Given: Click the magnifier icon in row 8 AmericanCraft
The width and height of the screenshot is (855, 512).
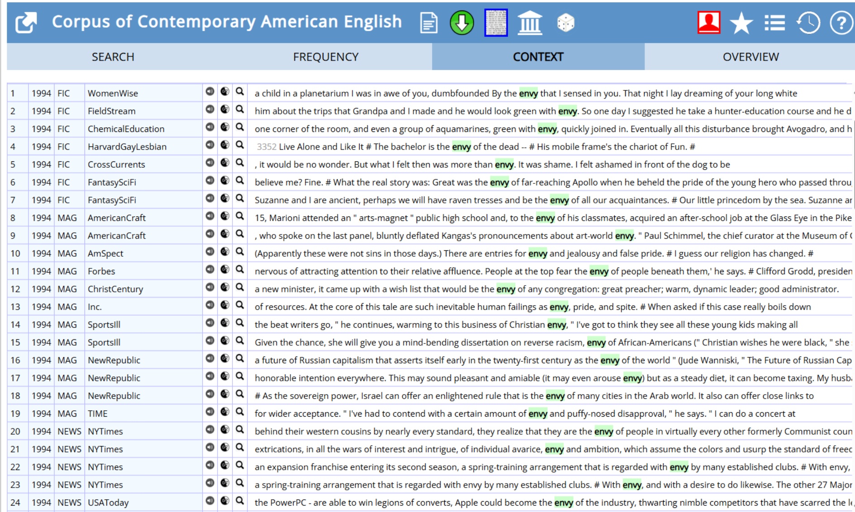Looking at the screenshot, I should 240,216.
